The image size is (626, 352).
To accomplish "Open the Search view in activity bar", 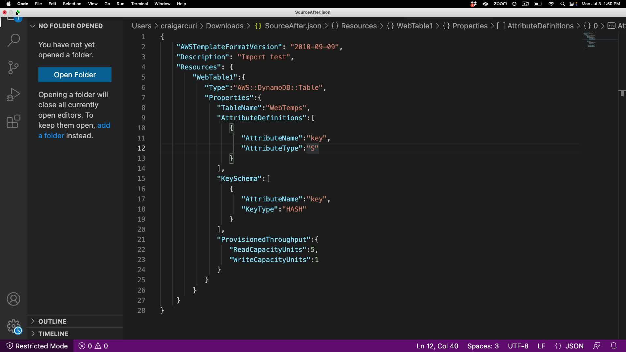I will 13,40.
